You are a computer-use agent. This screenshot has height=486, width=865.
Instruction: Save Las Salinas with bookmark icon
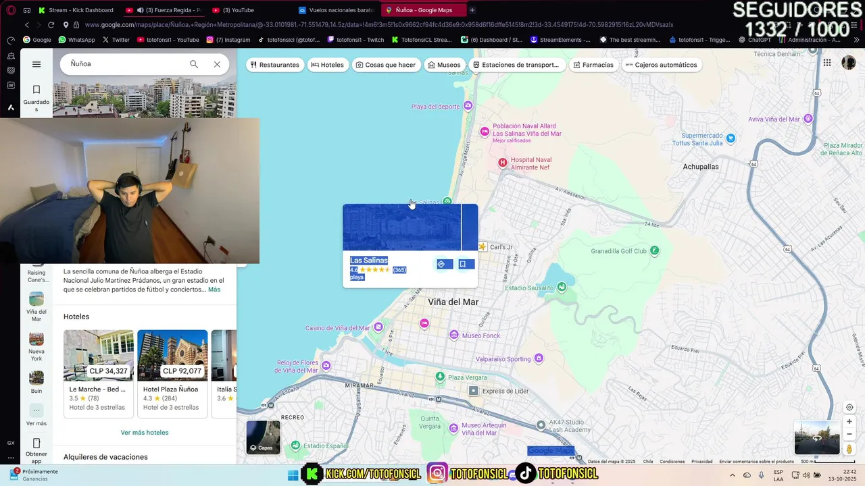pos(463,264)
